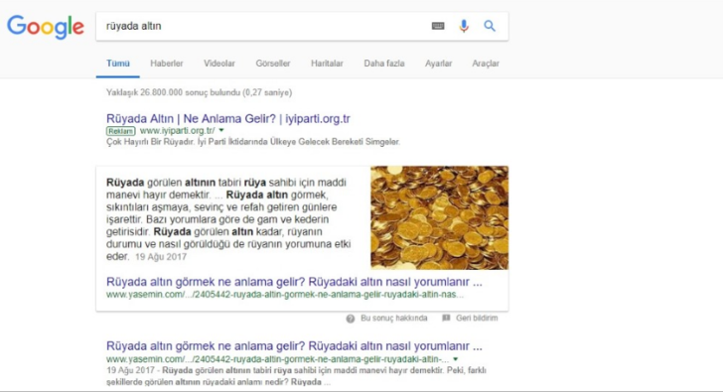The width and height of the screenshot is (723, 392).
Task: Click the snippet date 19 Ağu 2017
Action: coord(161,257)
